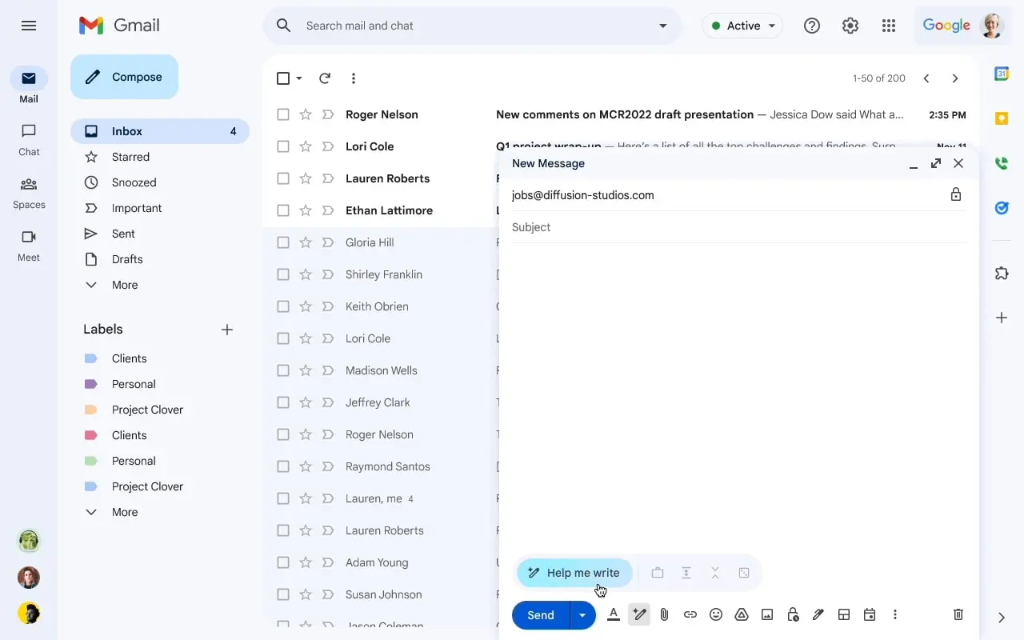Open formatting options text icon

pos(614,614)
